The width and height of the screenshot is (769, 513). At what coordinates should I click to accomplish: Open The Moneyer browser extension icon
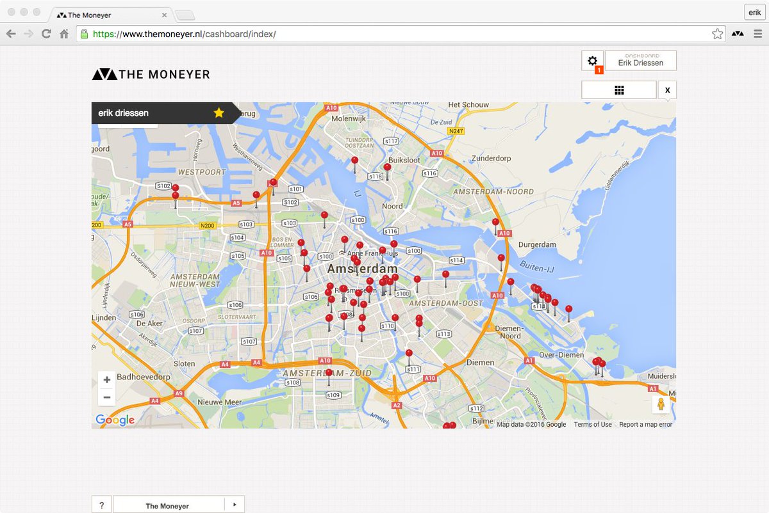[x=738, y=34]
